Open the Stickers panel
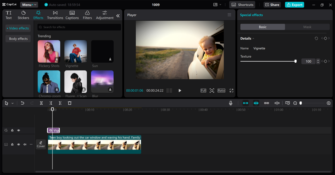The image size is (335, 175). tap(23, 15)
